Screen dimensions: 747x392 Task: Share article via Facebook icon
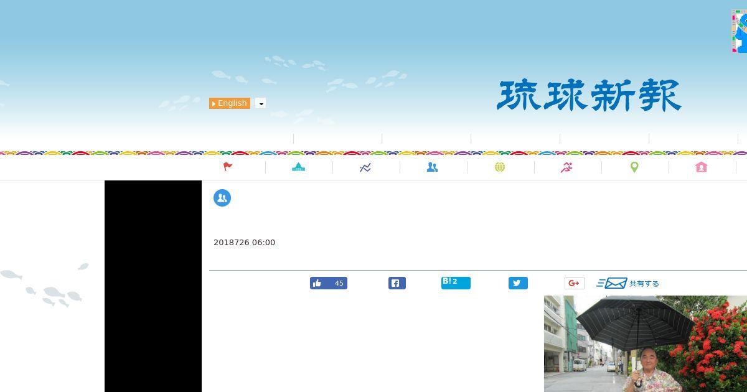pyautogui.click(x=397, y=283)
